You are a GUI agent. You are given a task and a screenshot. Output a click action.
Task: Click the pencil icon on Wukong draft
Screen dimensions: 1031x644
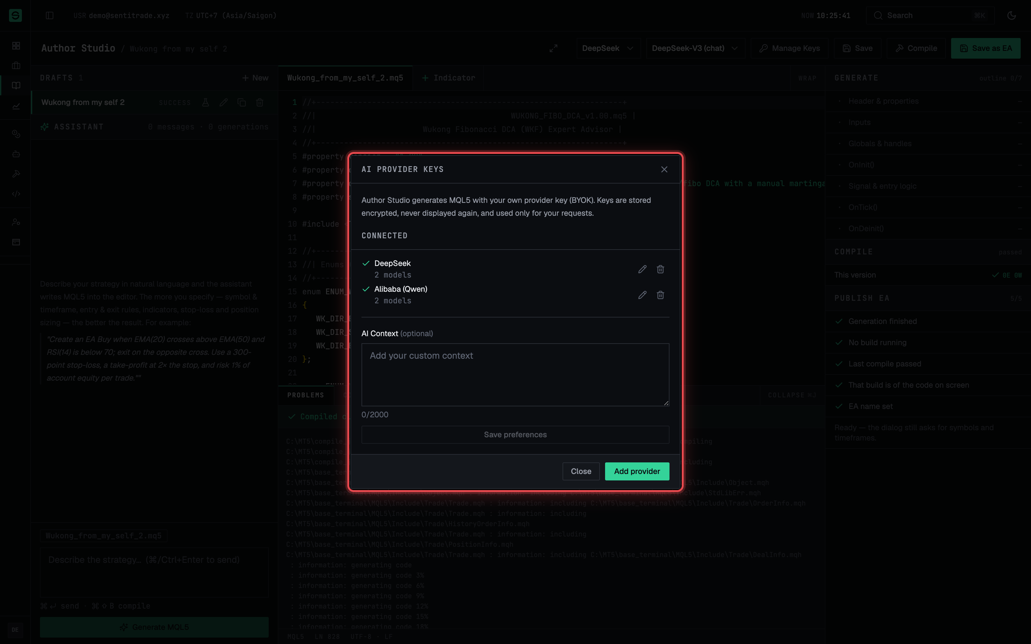point(224,102)
